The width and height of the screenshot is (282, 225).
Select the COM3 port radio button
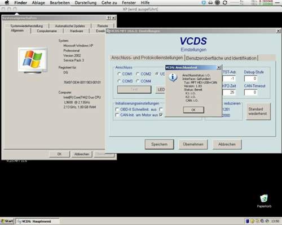tap(119, 81)
